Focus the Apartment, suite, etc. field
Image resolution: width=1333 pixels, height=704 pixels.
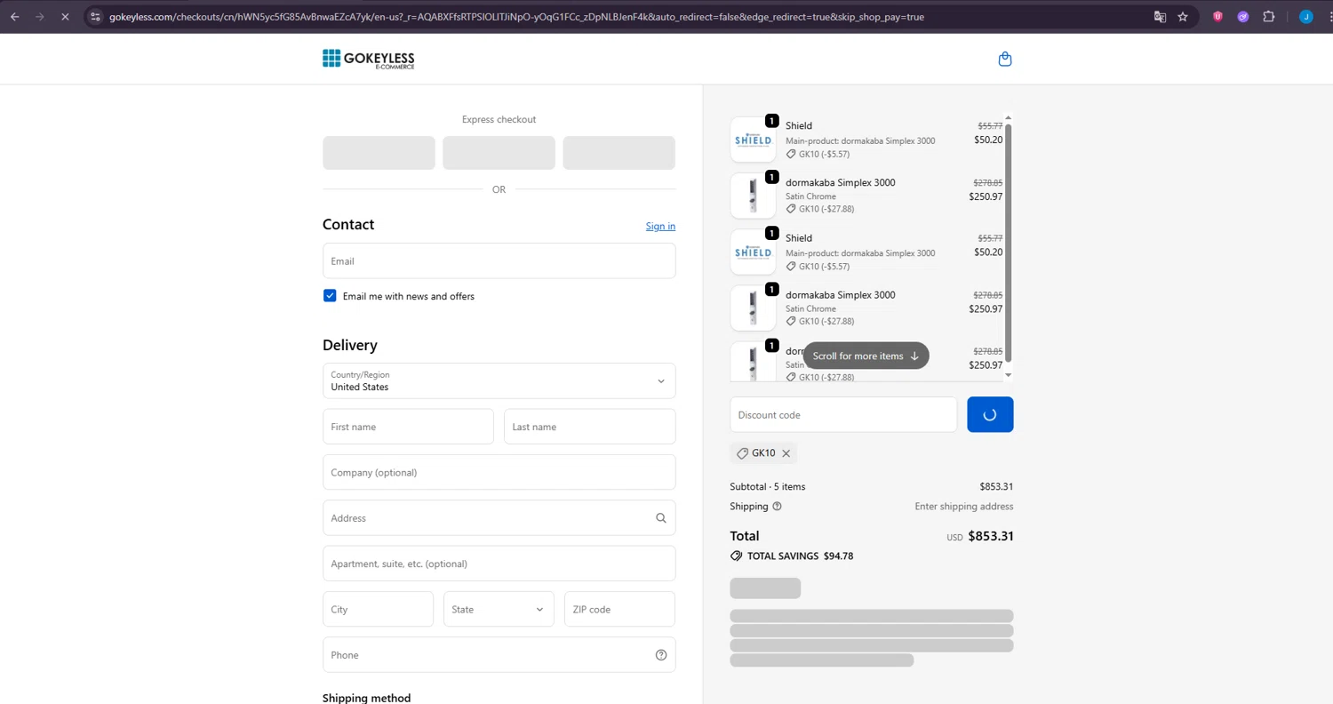499,564
